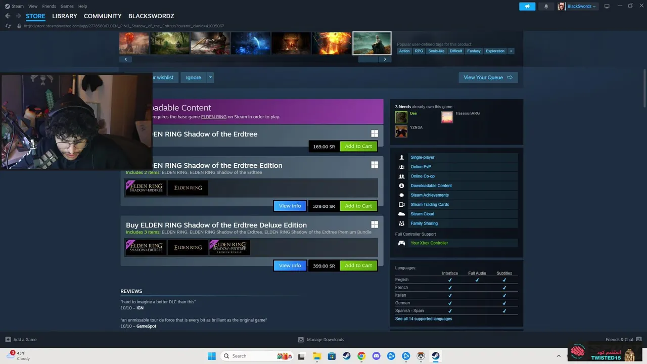Show next screenshots with right carousel arrow
The height and width of the screenshot is (364, 647).
point(385,59)
